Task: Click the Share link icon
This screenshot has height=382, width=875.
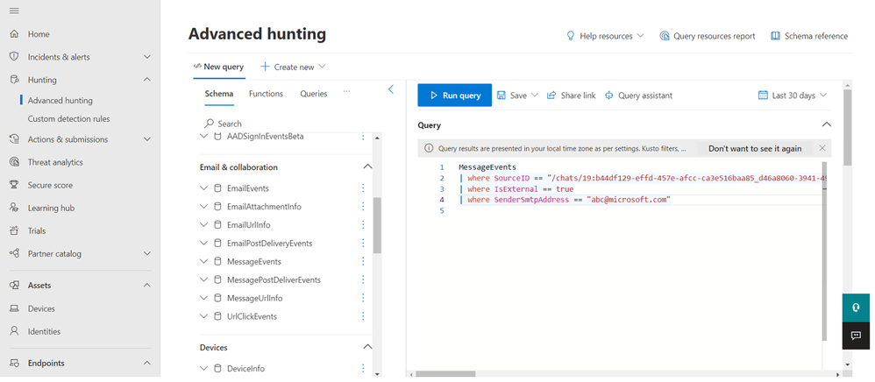Action: click(551, 95)
